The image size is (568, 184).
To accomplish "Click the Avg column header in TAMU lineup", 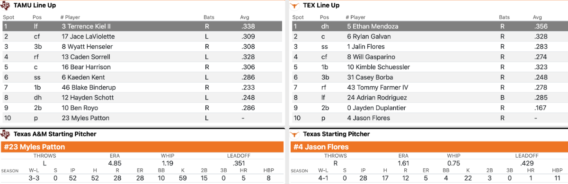I will click(245, 17).
